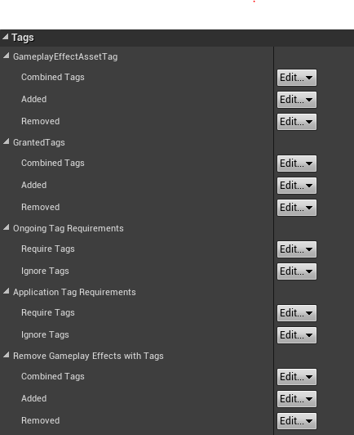Image resolution: width=354 pixels, height=435 pixels.
Task: Collapse Remove Gameplay Effects with Tags group
Action: [6, 356]
